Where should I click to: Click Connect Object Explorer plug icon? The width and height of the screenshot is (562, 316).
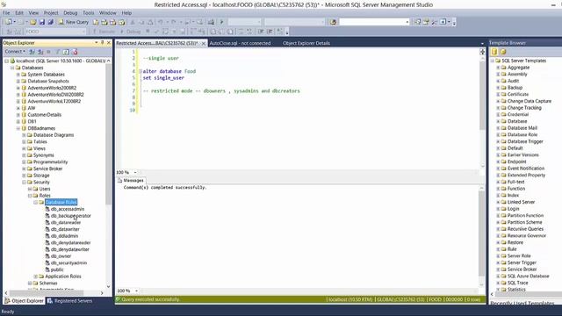pos(32,52)
